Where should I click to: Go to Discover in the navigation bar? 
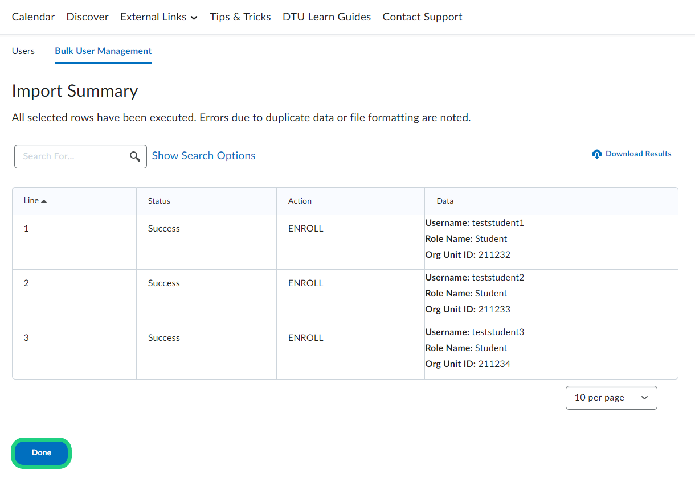[x=87, y=17]
